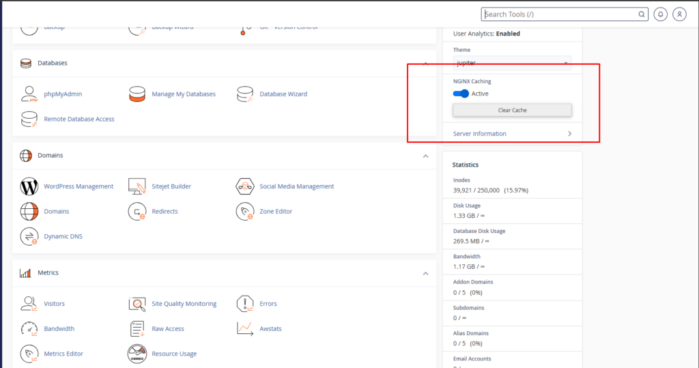Click the notifications bell icon
The height and width of the screenshot is (368, 699).
[660, 14]
